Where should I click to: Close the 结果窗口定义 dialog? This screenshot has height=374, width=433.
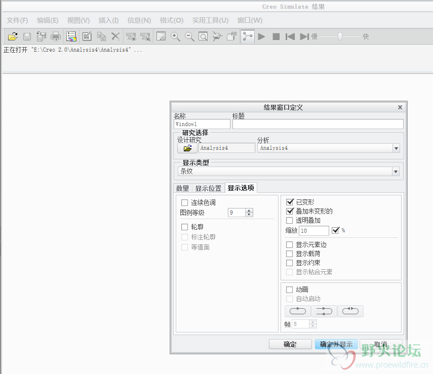tap(400, 107)
